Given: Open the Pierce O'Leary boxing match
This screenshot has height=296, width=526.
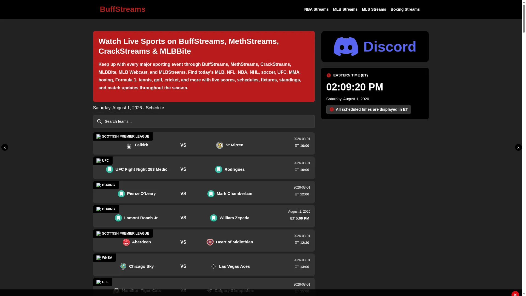Looking at the screenshot, I should 204,192.
